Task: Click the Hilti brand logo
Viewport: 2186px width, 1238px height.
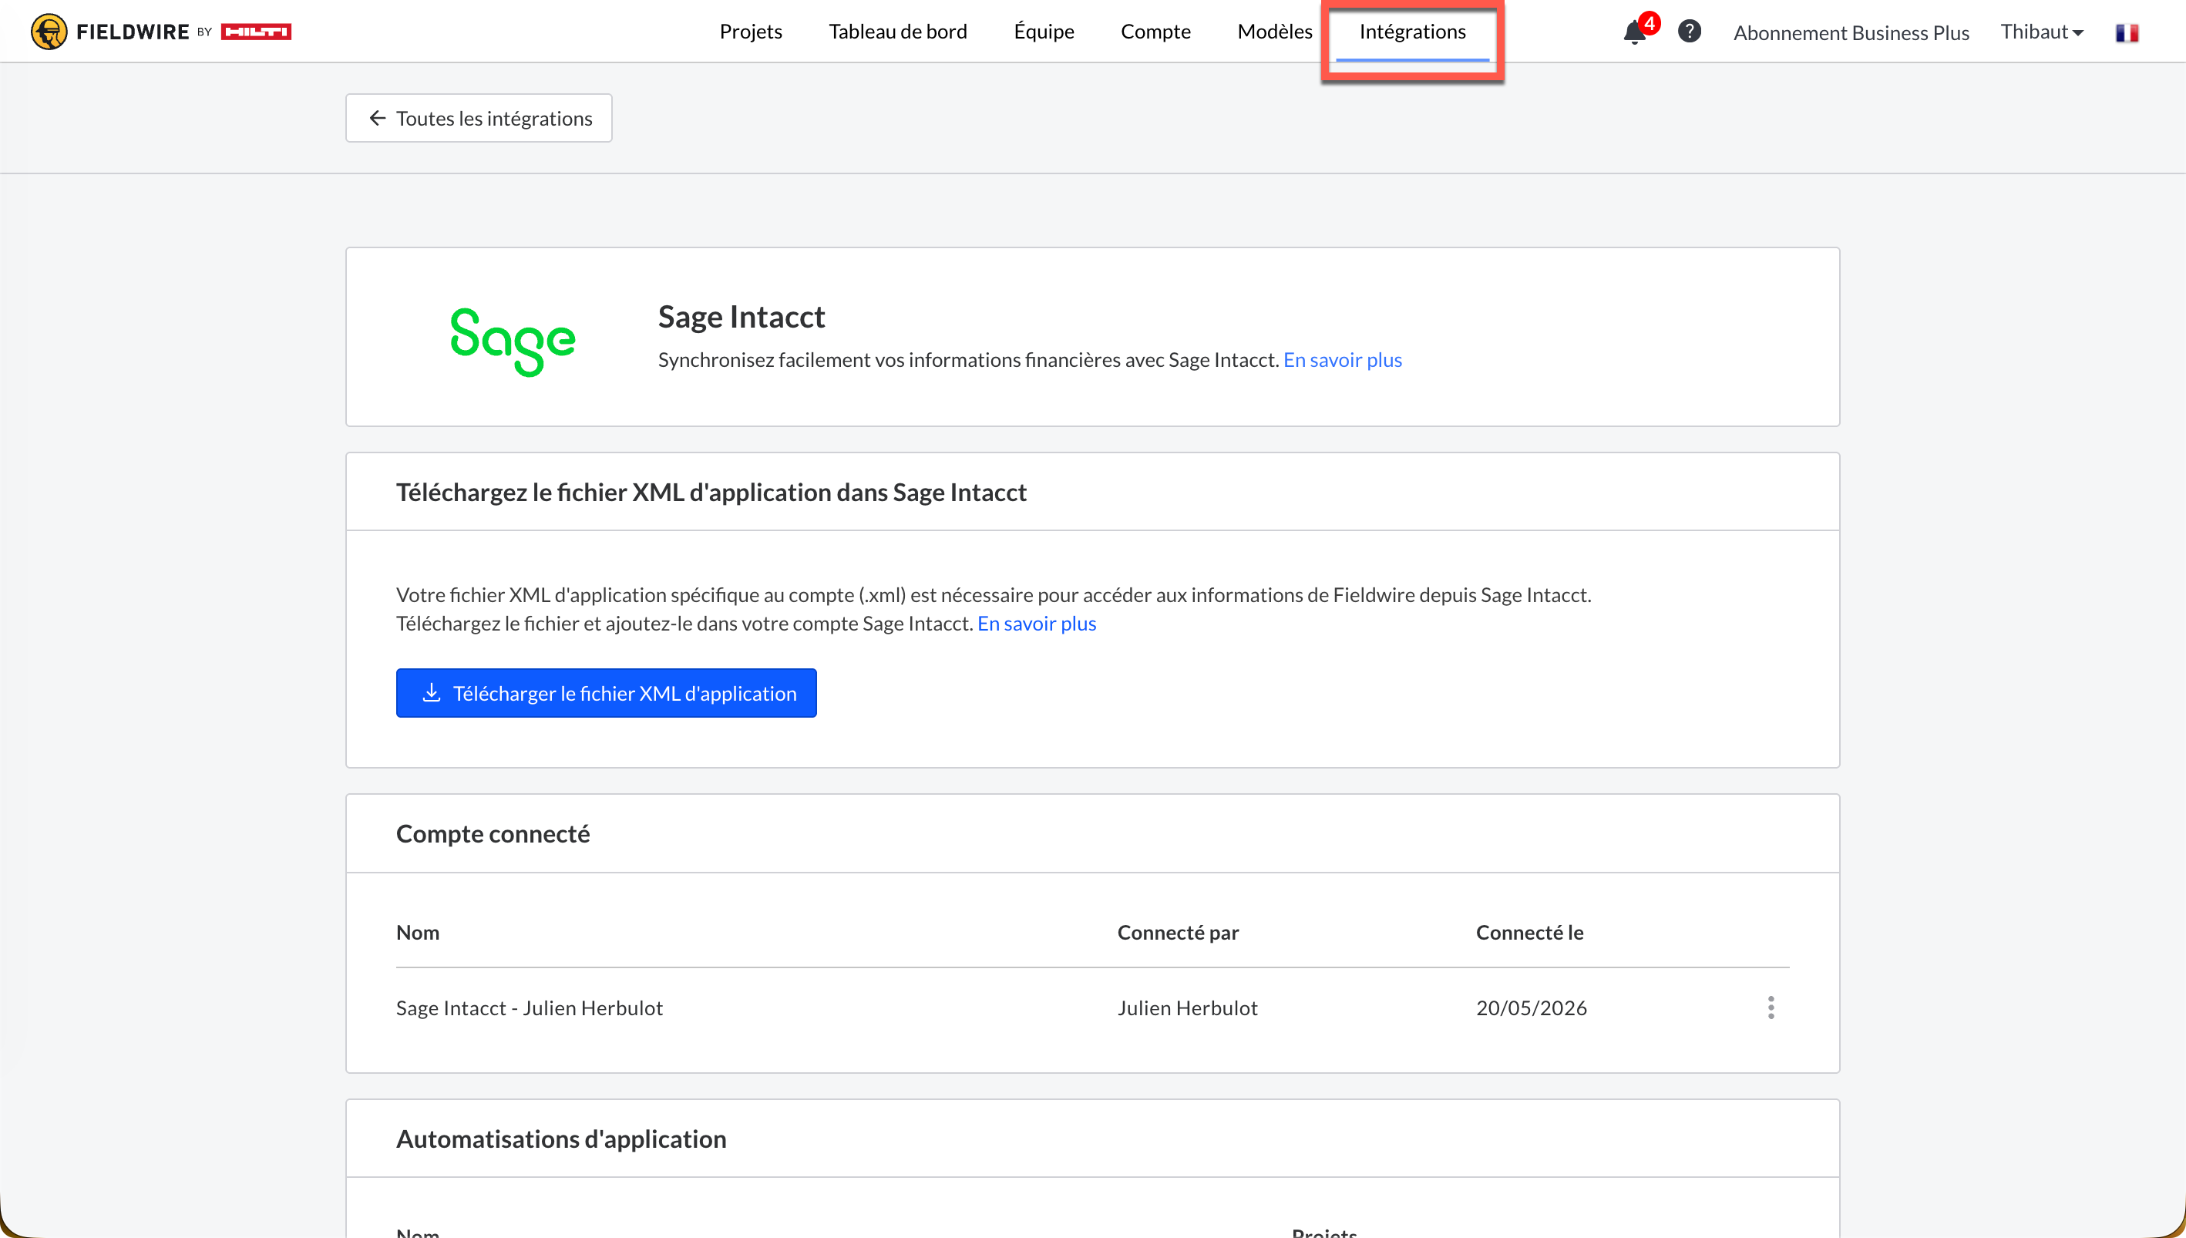Action: (x=256, y=32)
